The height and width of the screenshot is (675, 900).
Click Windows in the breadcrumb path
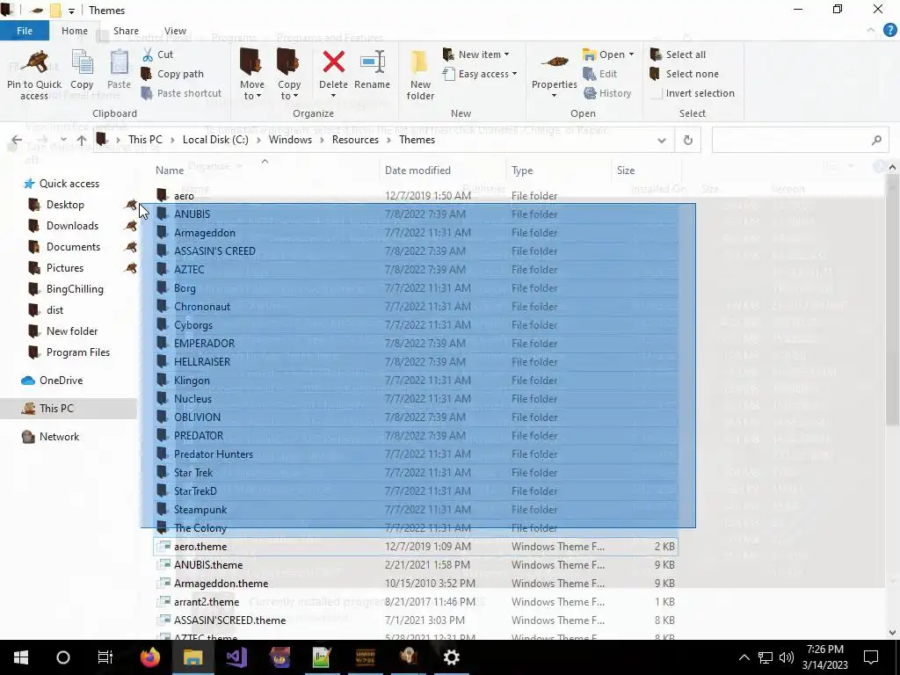coord(290,140)
